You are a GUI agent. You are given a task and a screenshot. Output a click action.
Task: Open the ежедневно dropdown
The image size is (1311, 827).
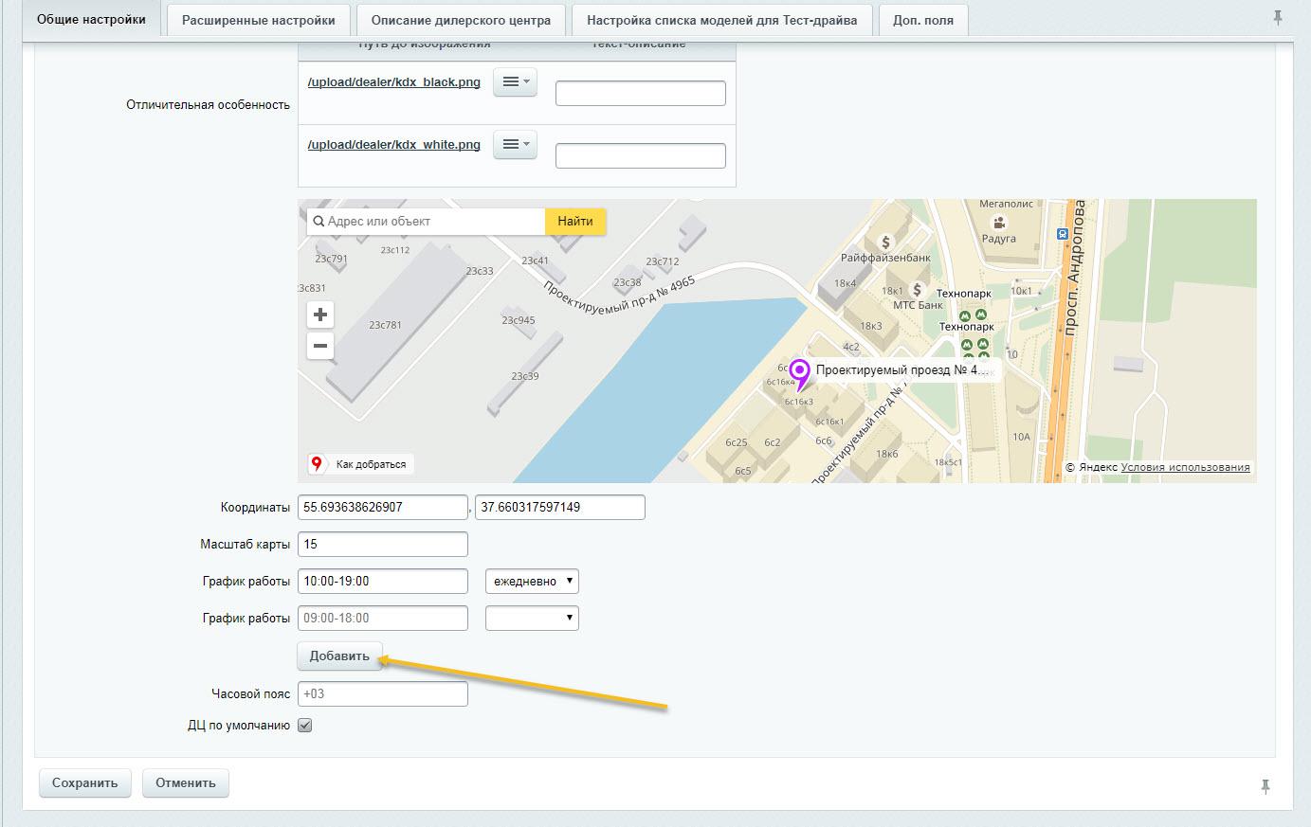tap(532, 582)
